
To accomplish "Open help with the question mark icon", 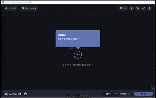I will click(x=149, y=8).
